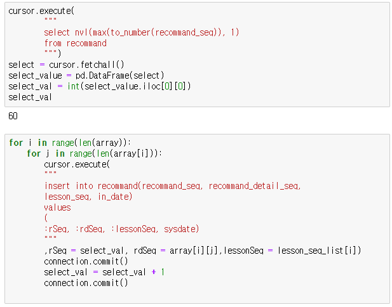
Task: Click the select nvl(max(to_number query line
Action: tap(142, 32)
